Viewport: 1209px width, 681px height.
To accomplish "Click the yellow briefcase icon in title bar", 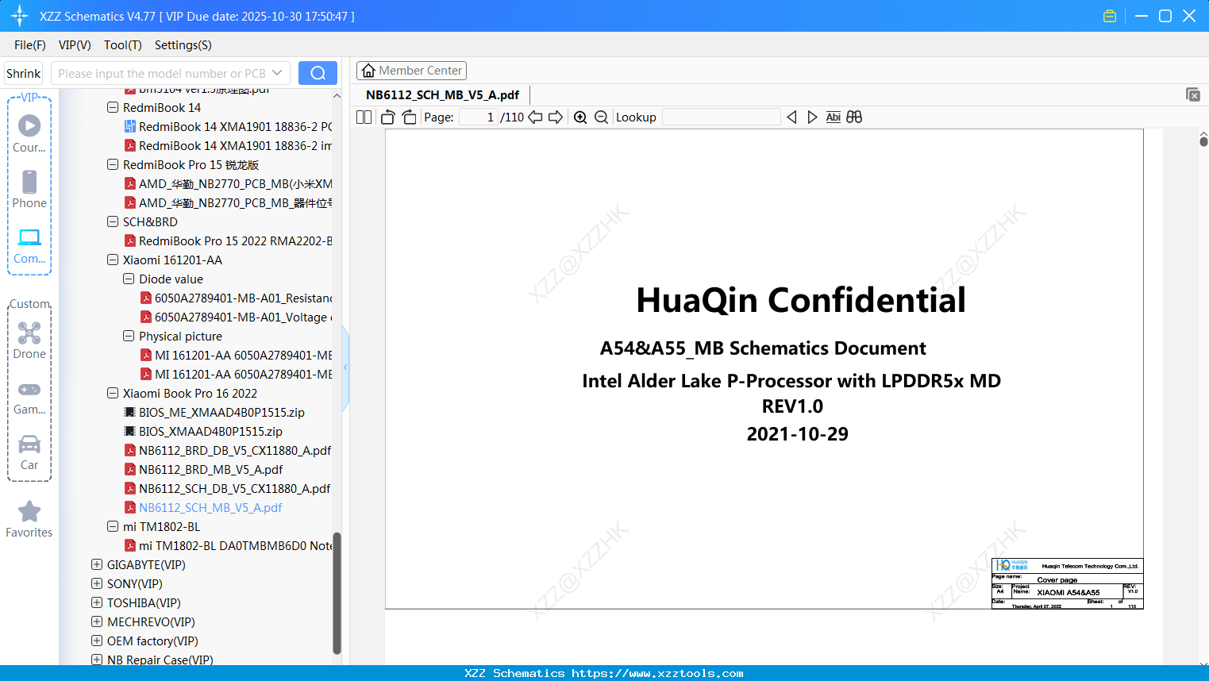I will point(1110,16).
